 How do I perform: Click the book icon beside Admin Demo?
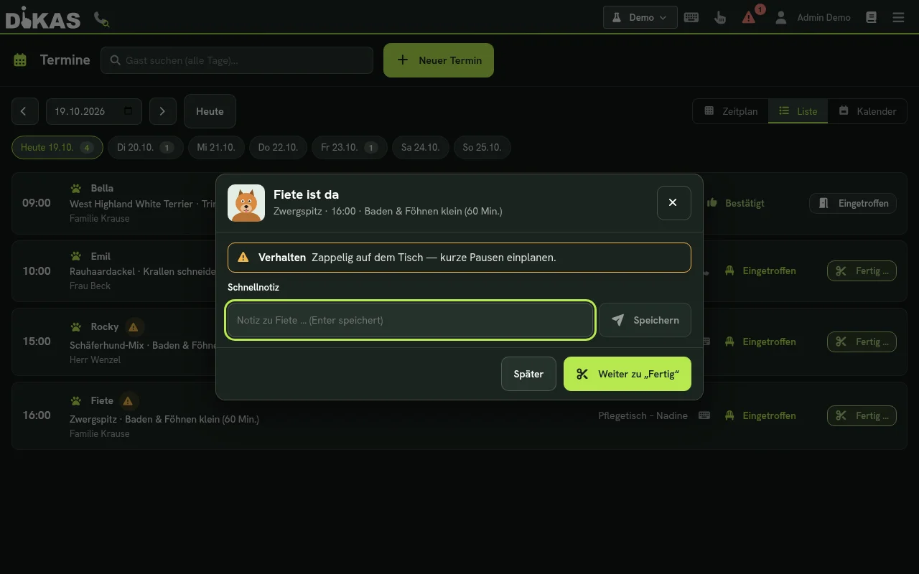point(871,17)
